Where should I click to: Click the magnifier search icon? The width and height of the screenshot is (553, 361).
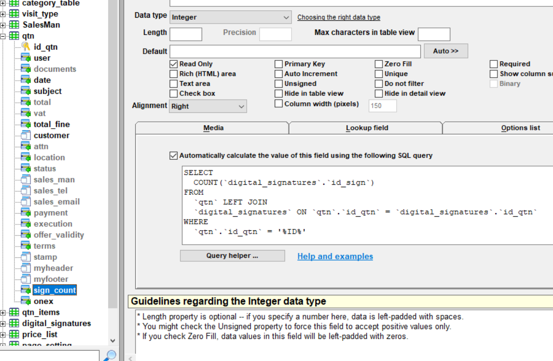(x=110, y=356)
